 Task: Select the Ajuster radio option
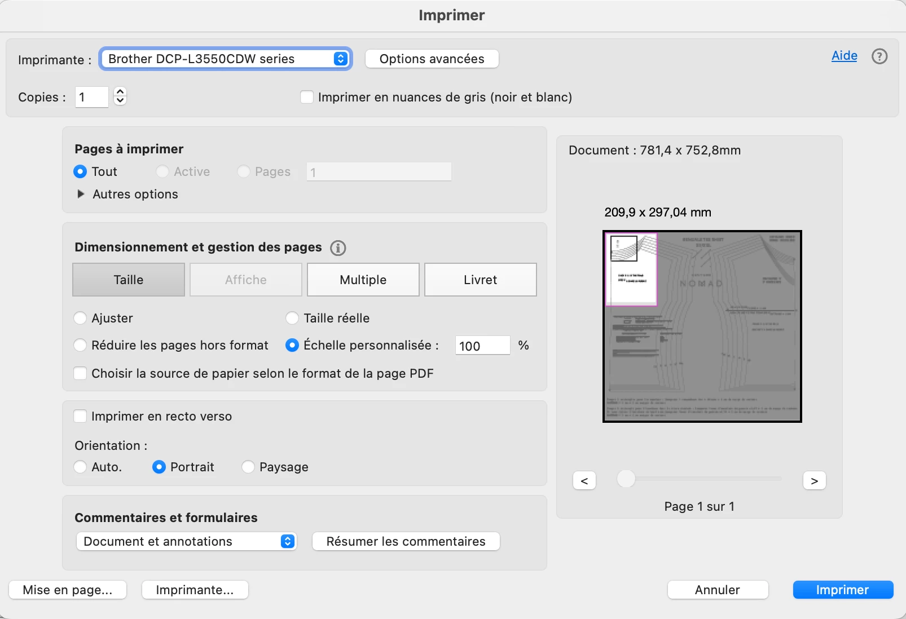point(80,318)
